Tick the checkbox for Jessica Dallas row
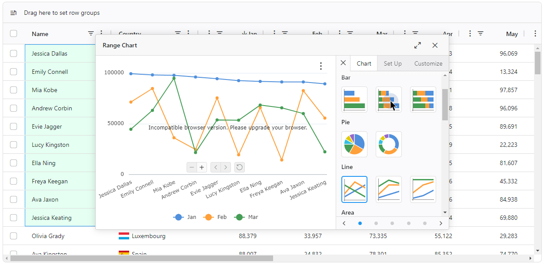 pyautogui.click(x=13, y=53)
